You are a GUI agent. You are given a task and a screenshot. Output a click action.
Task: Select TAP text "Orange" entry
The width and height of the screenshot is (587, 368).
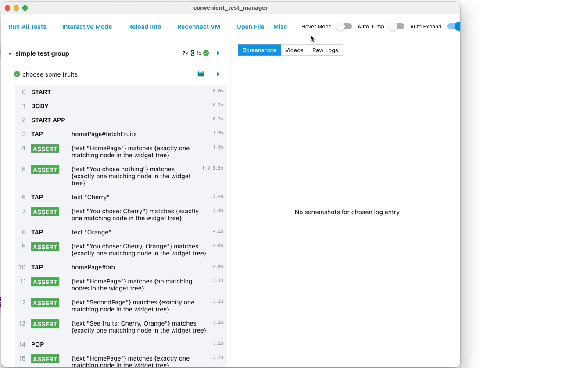(x=121, y=232)
